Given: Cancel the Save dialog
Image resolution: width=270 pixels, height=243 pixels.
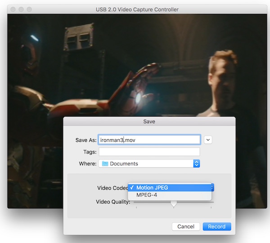Looking at the screenshot, I should coord(186,226).
